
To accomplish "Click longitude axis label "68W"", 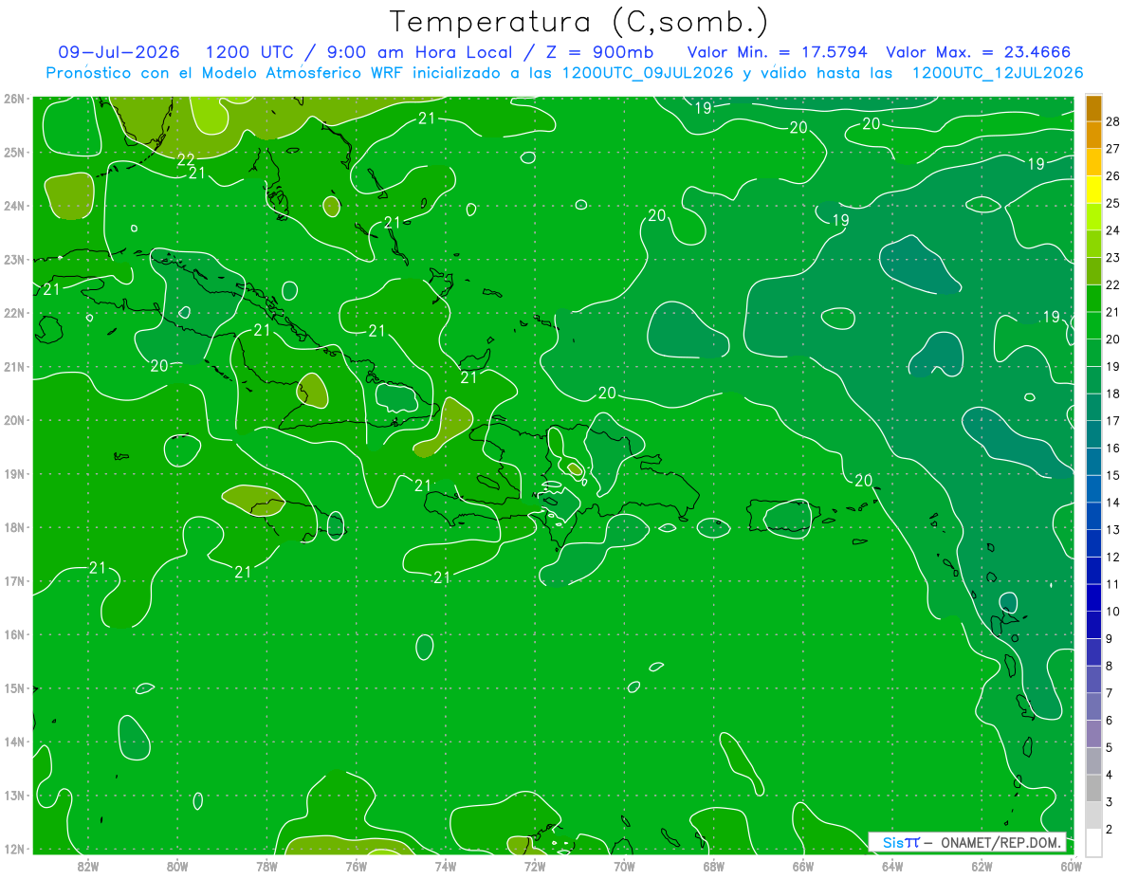I will tap(713, 866).
